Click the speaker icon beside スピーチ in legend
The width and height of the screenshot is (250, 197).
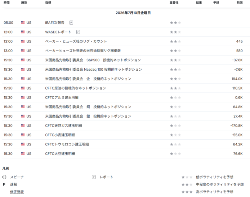[x=4, y=177]
